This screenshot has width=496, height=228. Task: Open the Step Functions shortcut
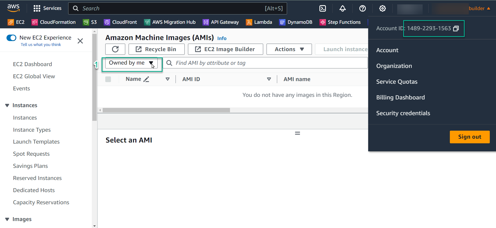tap(340, 22)
